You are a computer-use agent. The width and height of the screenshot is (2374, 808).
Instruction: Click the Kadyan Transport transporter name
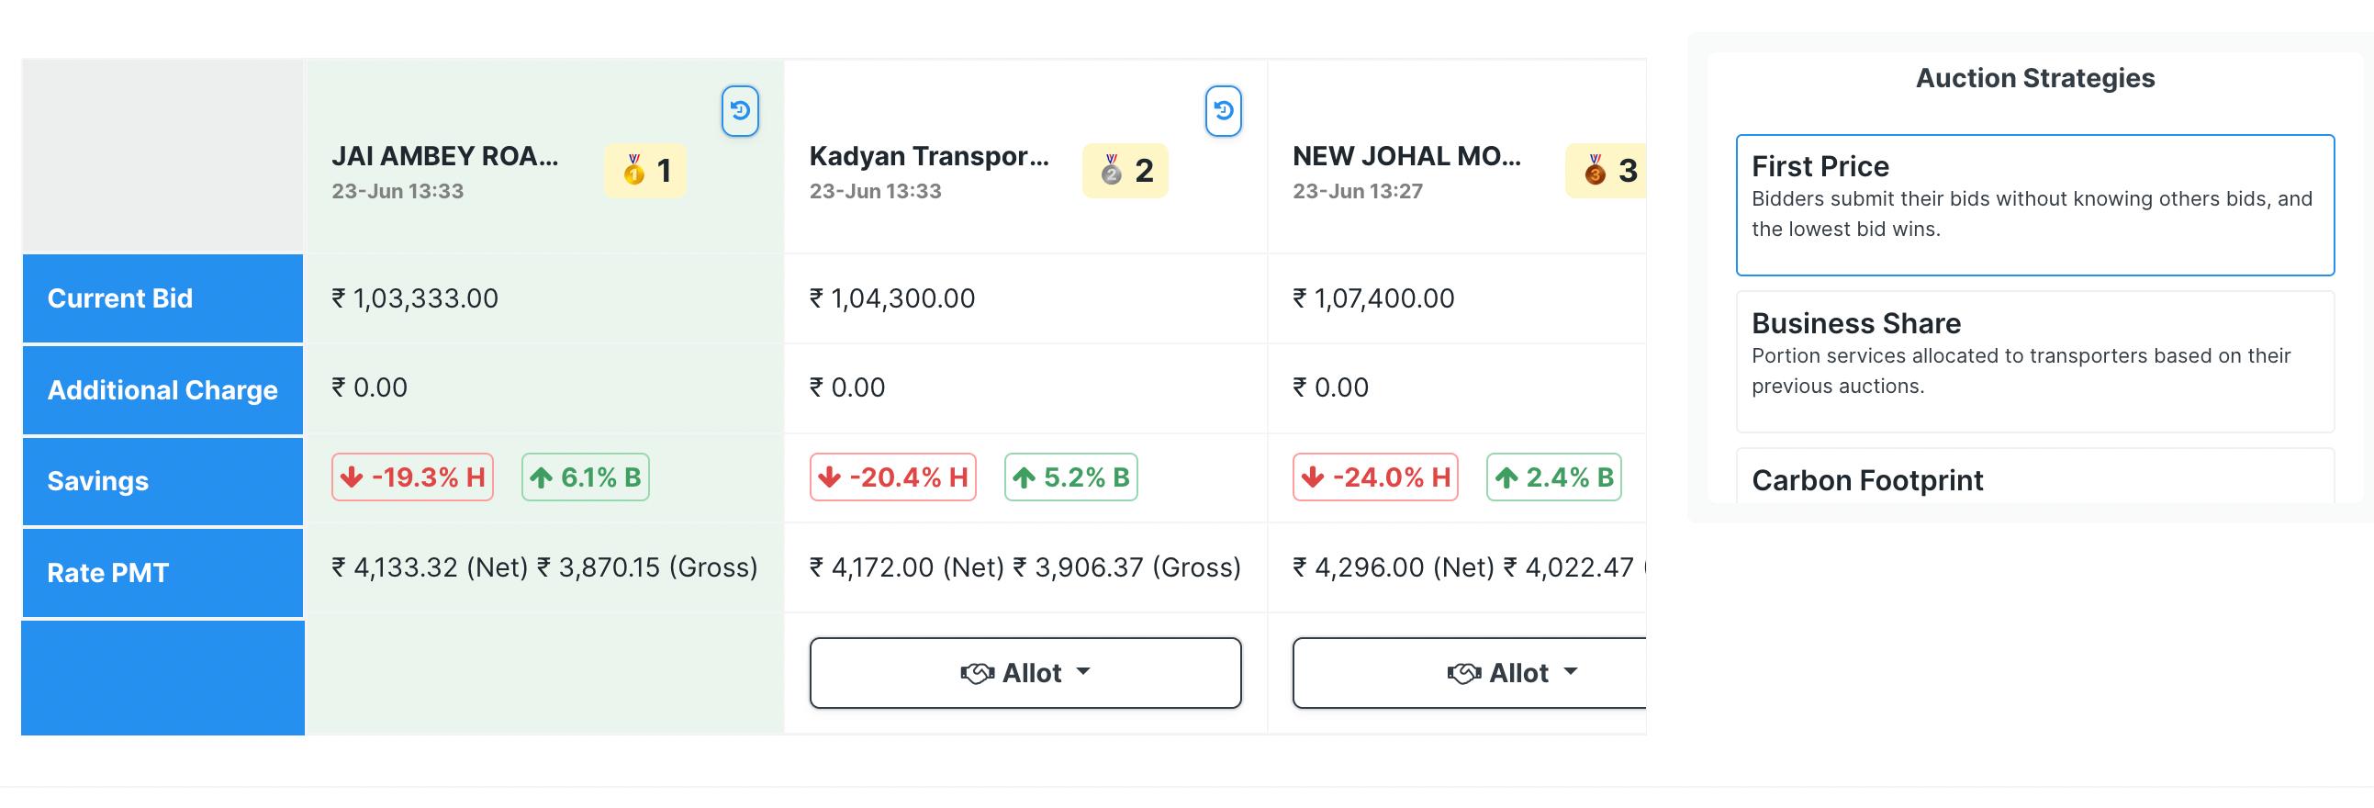929,157
